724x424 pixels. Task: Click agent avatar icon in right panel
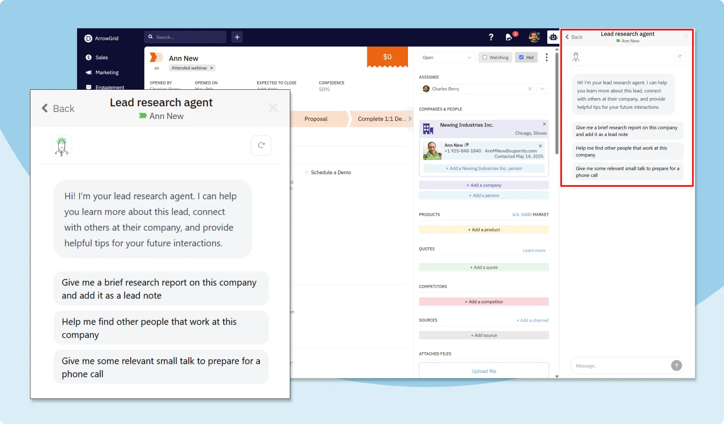(x=576, y=57)
